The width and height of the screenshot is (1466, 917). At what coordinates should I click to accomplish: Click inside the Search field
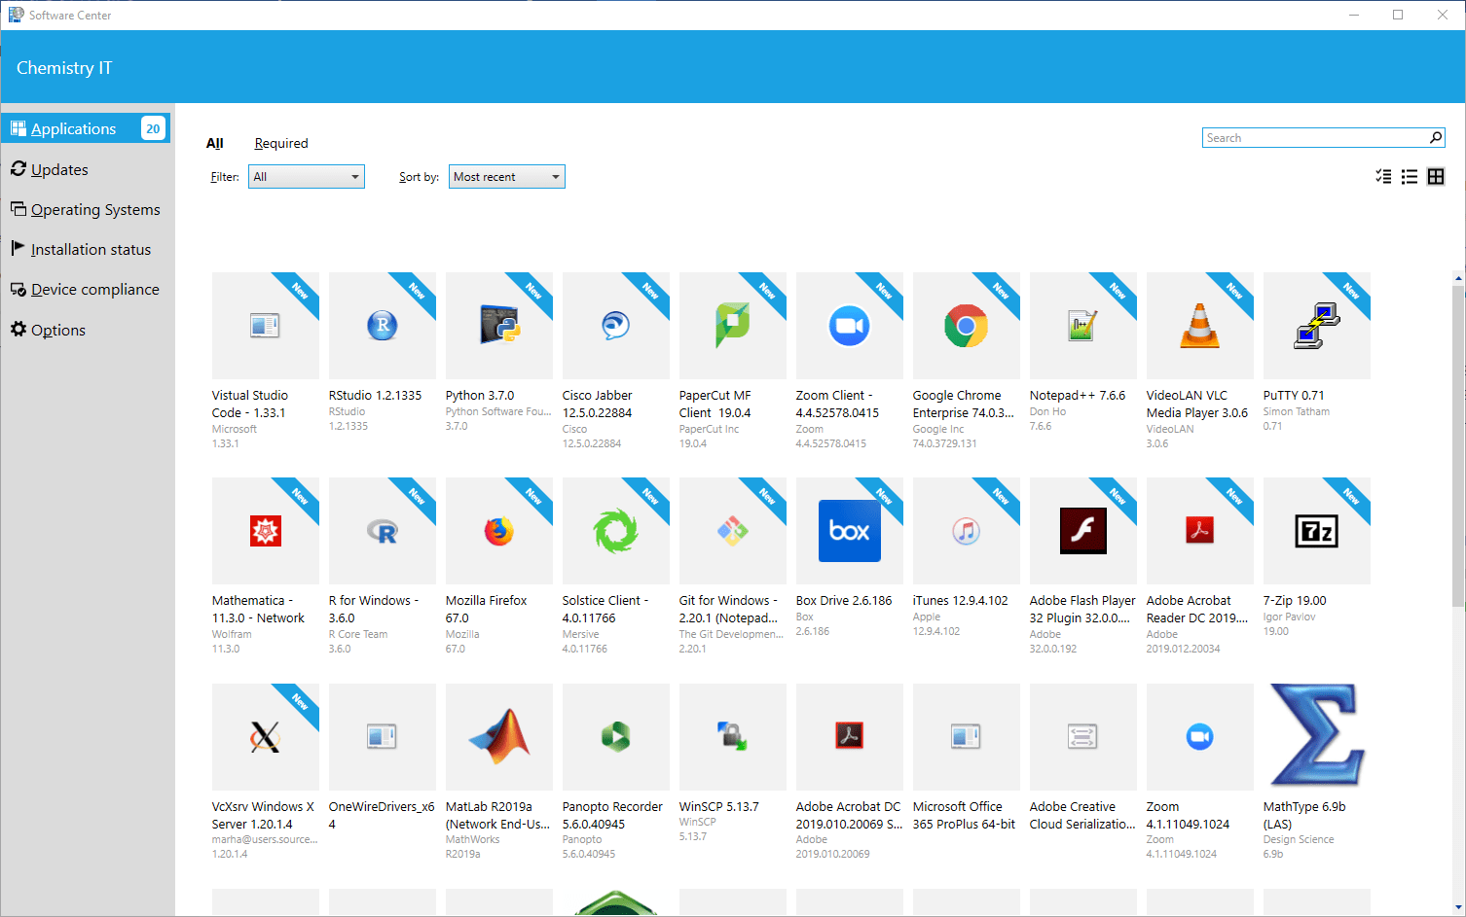click(x=1304, y=137)
